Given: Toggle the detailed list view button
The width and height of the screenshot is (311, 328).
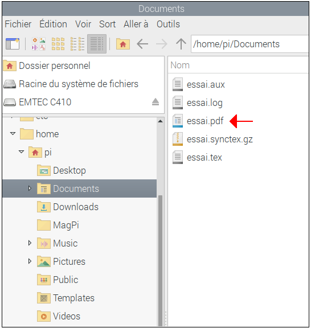Looking at the screenshot, I should point(97,44).
